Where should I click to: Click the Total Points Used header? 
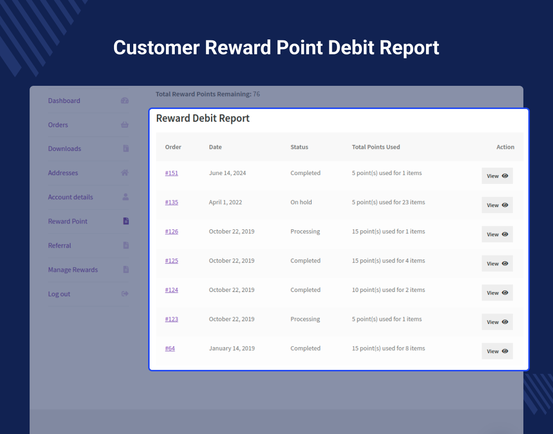click(x=376, y=147)
